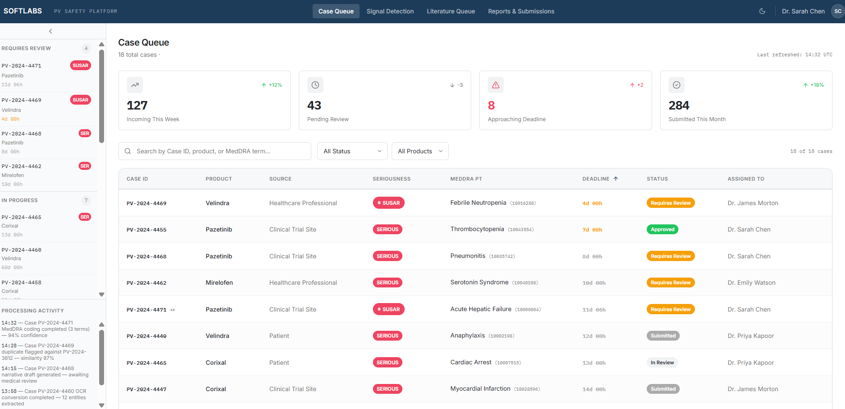Click Approved status on PV-2024-4455 row
The image size is (845, 409).
pyautogui.click(x=662, y=229)
